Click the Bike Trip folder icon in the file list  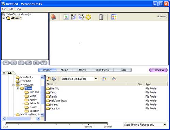point(48,88)
